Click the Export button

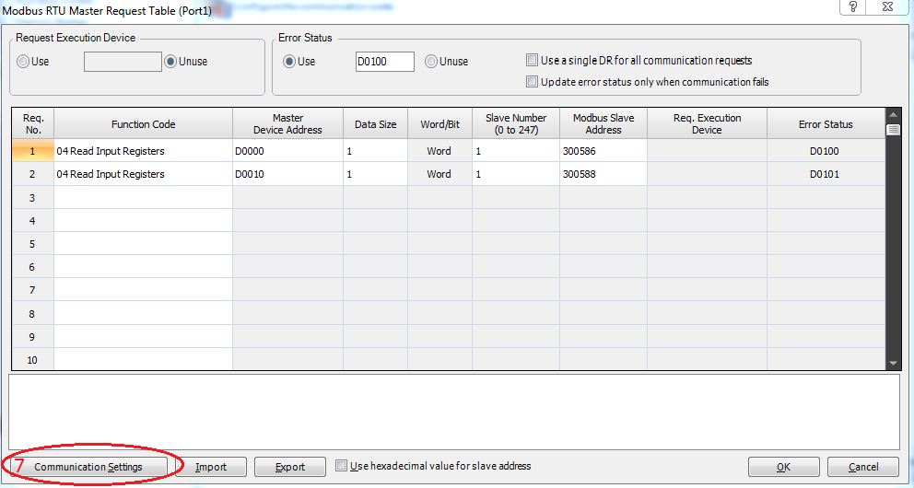(x=290, y=467)
